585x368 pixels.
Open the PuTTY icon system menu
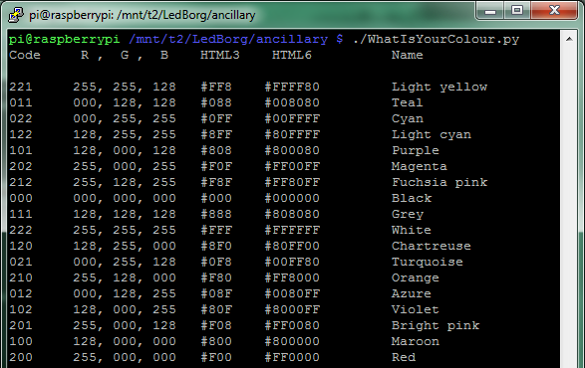point(16,15)
